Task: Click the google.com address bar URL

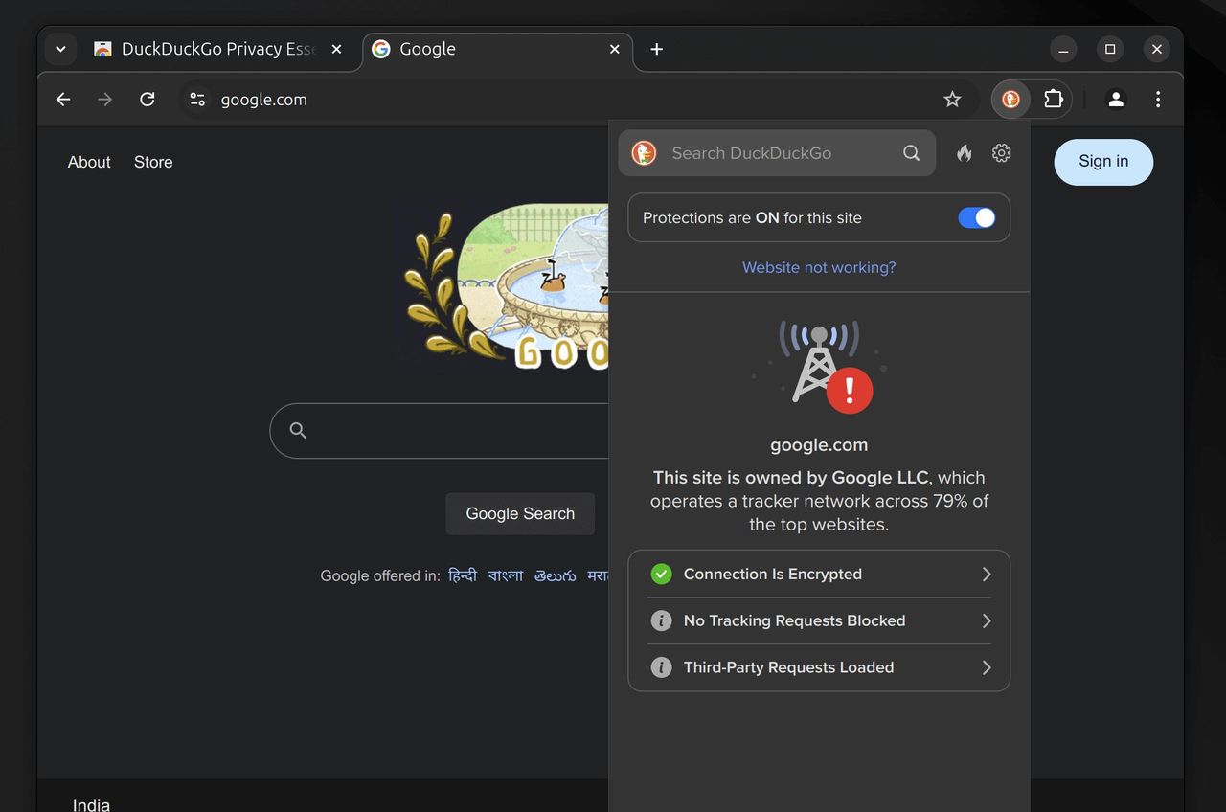Action: click(264, 100)
